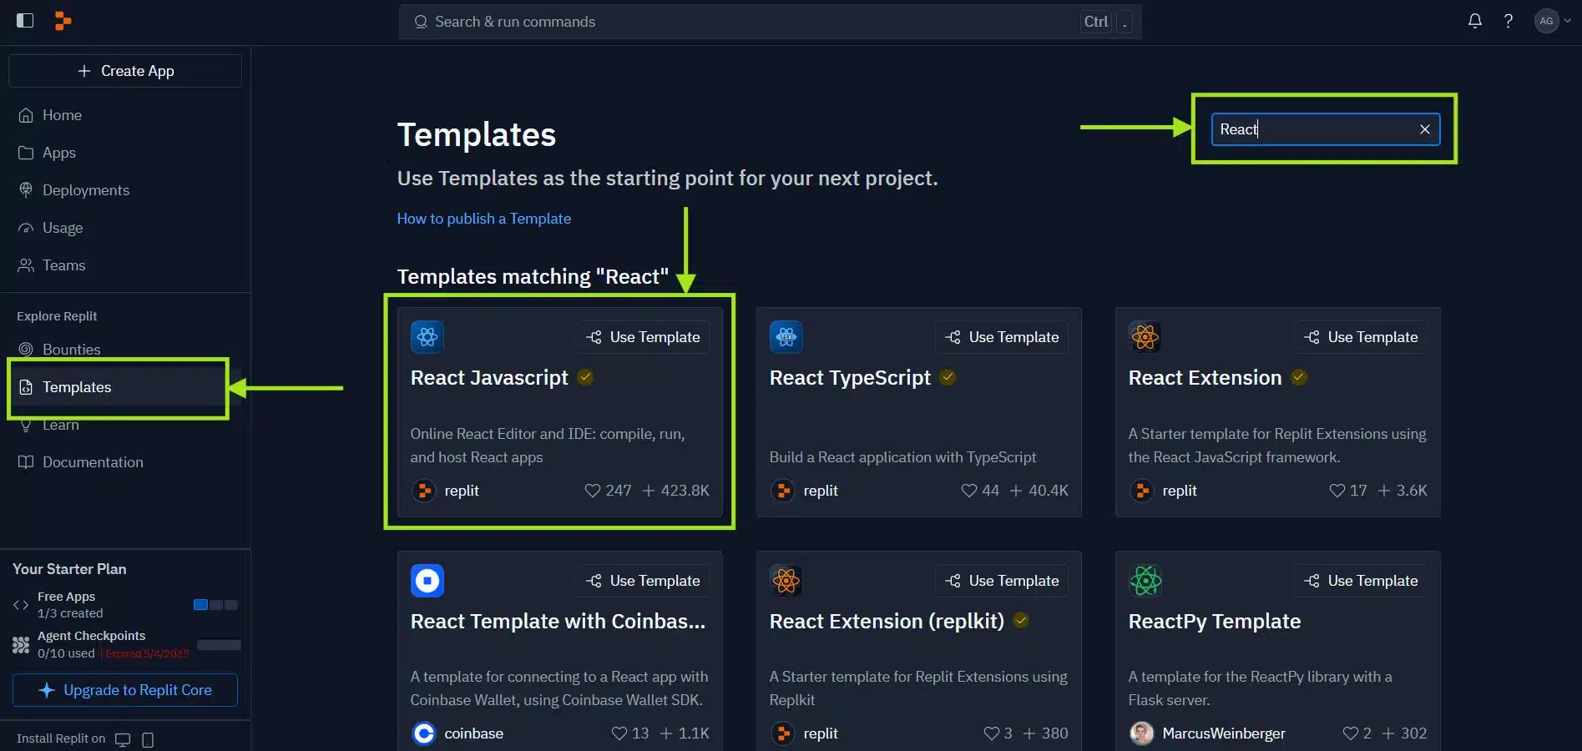Image resolution: width=1582 pixels, height=751 pixels.
Task: Click the ReactPy Template icon
Action: tap(1145, 581)
